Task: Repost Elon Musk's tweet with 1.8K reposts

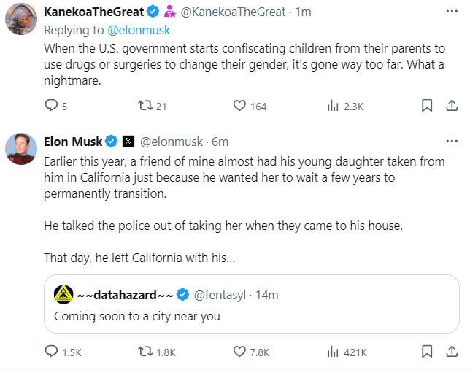Action: (145, 352)
